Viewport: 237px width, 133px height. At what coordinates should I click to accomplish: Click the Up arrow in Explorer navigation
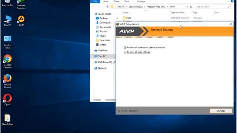click(x=107, y=7)
